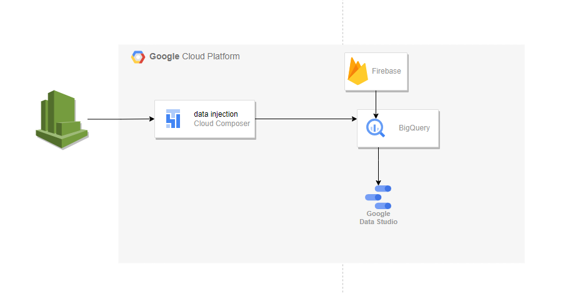Viewport: 585px width, 294px height.
Task: Click the "Firebase" text label
Action: coord(386,71)
